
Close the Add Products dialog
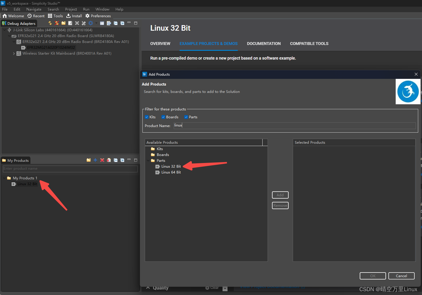(x=416, y=74)
